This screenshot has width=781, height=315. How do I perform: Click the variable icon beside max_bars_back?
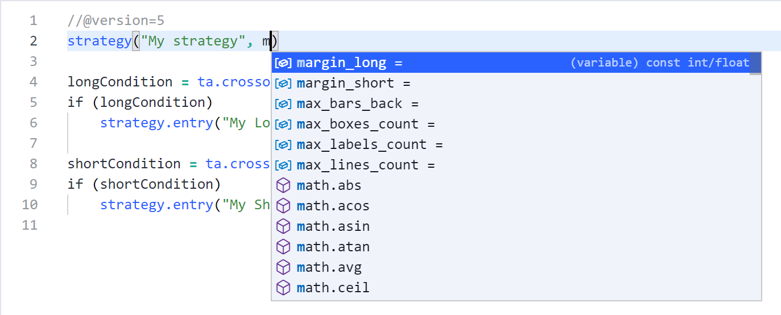283,103
